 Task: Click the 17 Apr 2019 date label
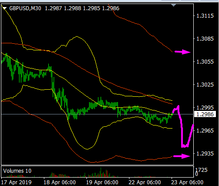click(16, 182)
